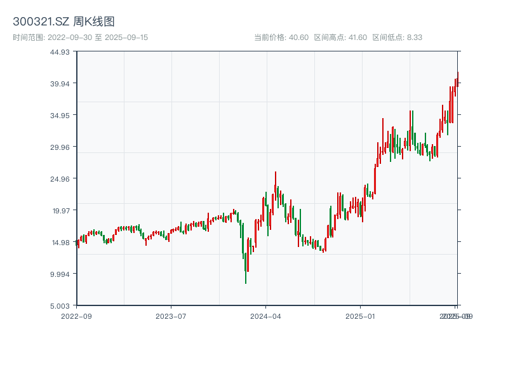Select the 39.94 price axis label
Image resolution: width=508 pixels, height=381 pixels.
(60, 83)
